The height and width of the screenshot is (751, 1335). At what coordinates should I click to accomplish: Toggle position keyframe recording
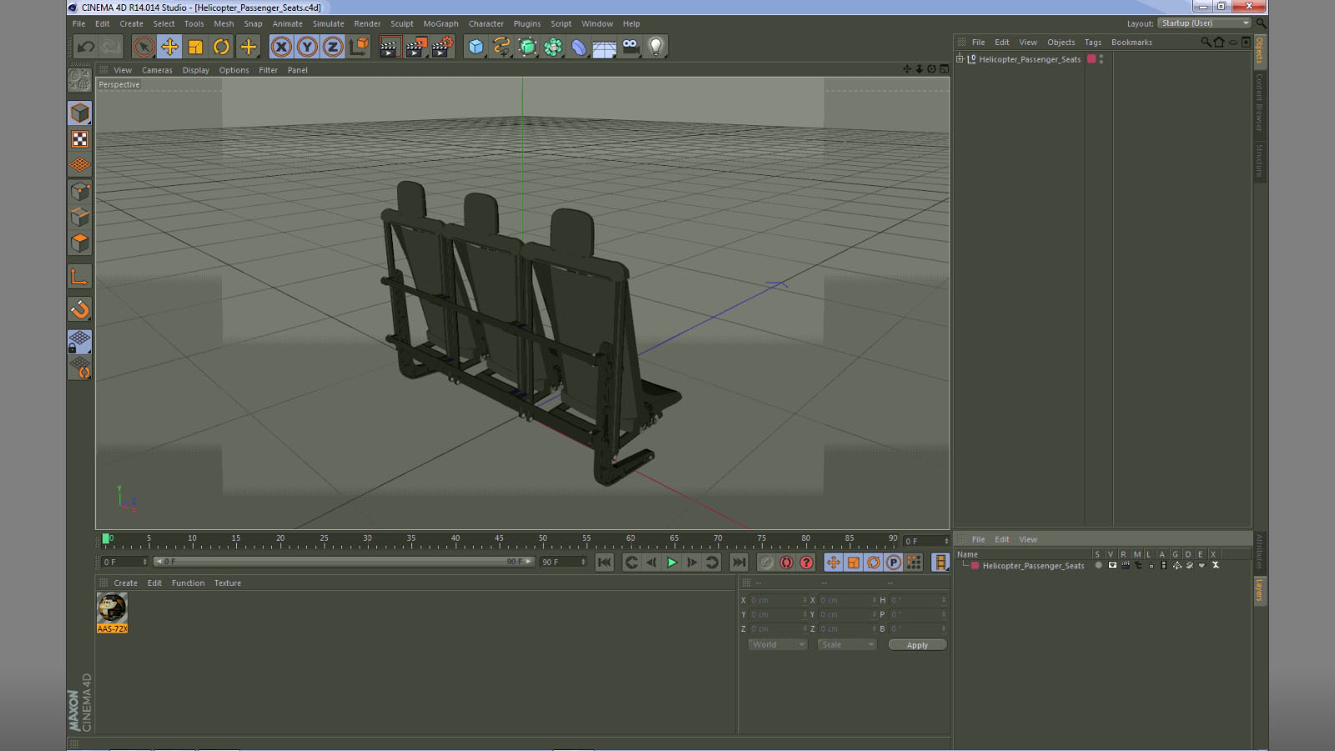tap(833, 562)
